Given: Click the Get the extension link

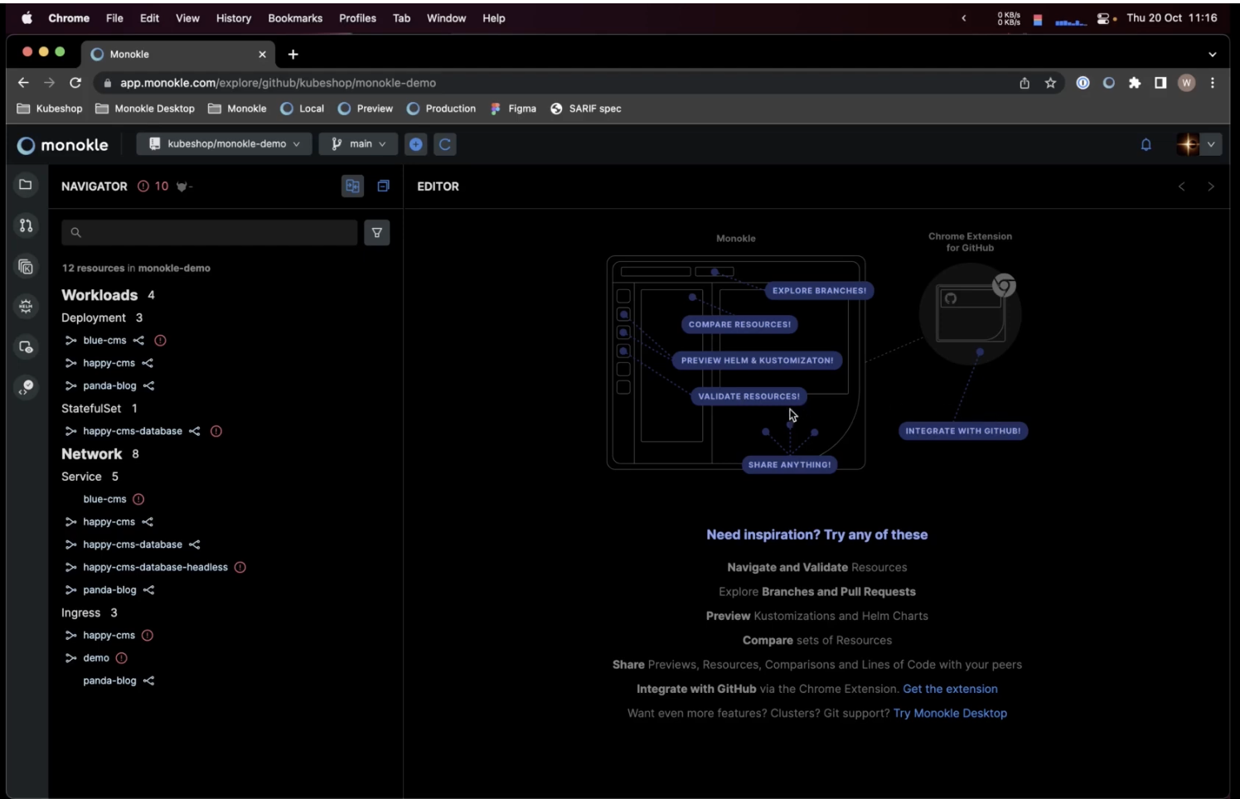Looking at the screenshot, I should 950,690.
